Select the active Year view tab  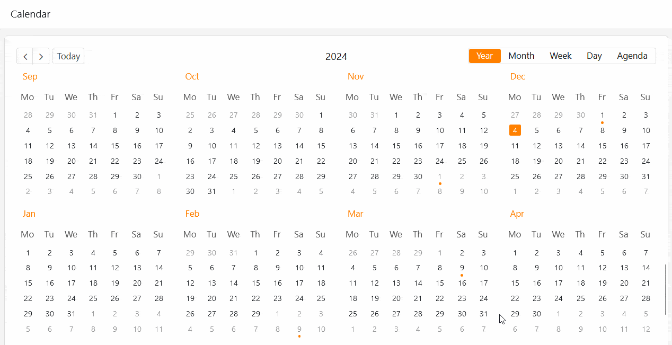pos(484,56)
